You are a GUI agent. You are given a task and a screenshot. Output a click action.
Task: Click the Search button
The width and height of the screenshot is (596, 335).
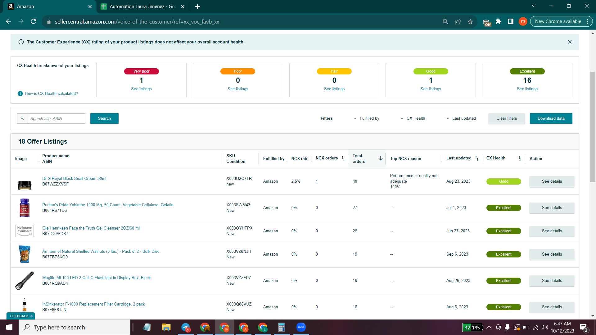coord(104,118)
